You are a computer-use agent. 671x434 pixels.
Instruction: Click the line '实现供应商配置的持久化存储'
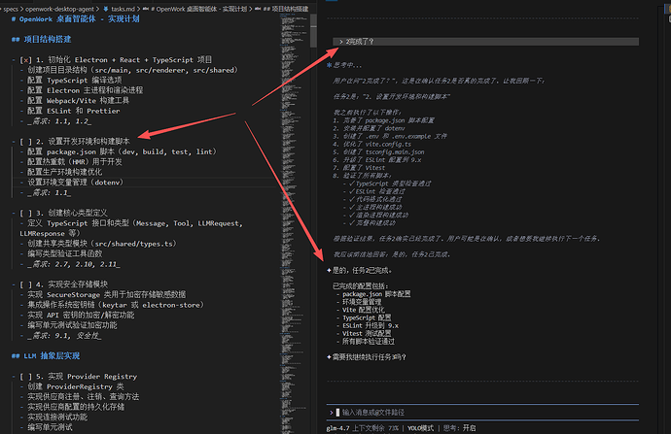pyautogui.click(x=76, y=407)
